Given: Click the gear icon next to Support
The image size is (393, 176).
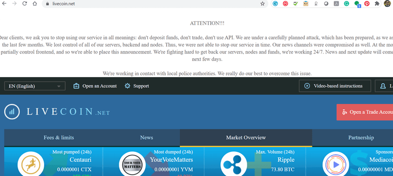Looking at the screenshot, I should point(128,86).
